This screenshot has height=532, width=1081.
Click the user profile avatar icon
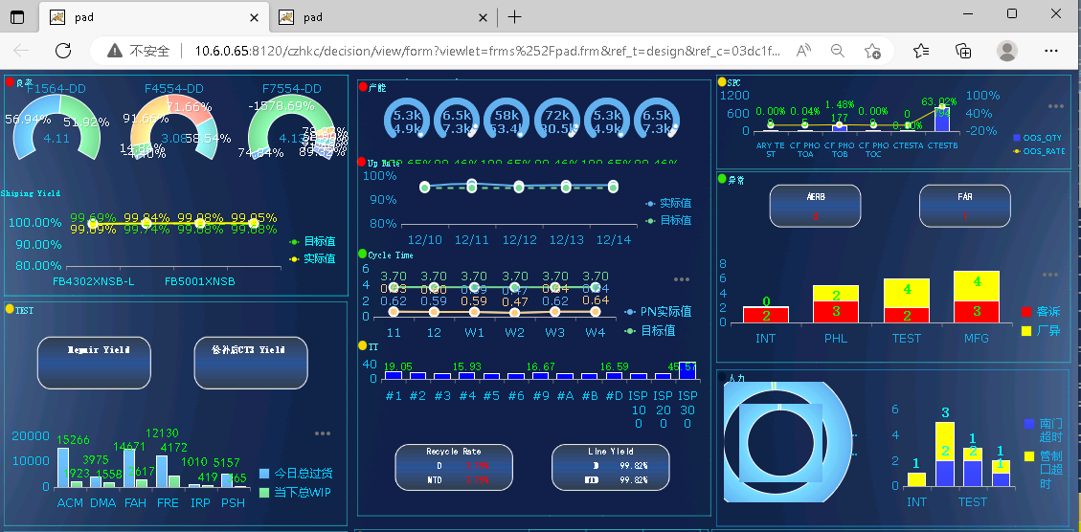point(1007,51)
